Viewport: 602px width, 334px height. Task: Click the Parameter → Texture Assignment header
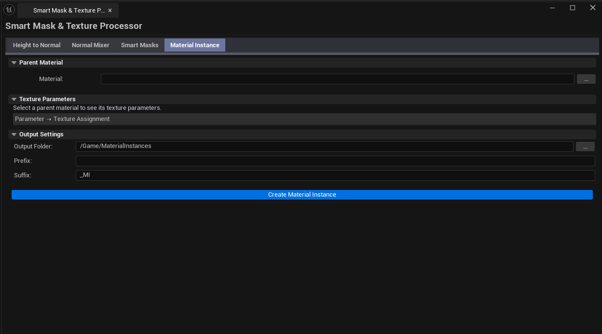304,119
